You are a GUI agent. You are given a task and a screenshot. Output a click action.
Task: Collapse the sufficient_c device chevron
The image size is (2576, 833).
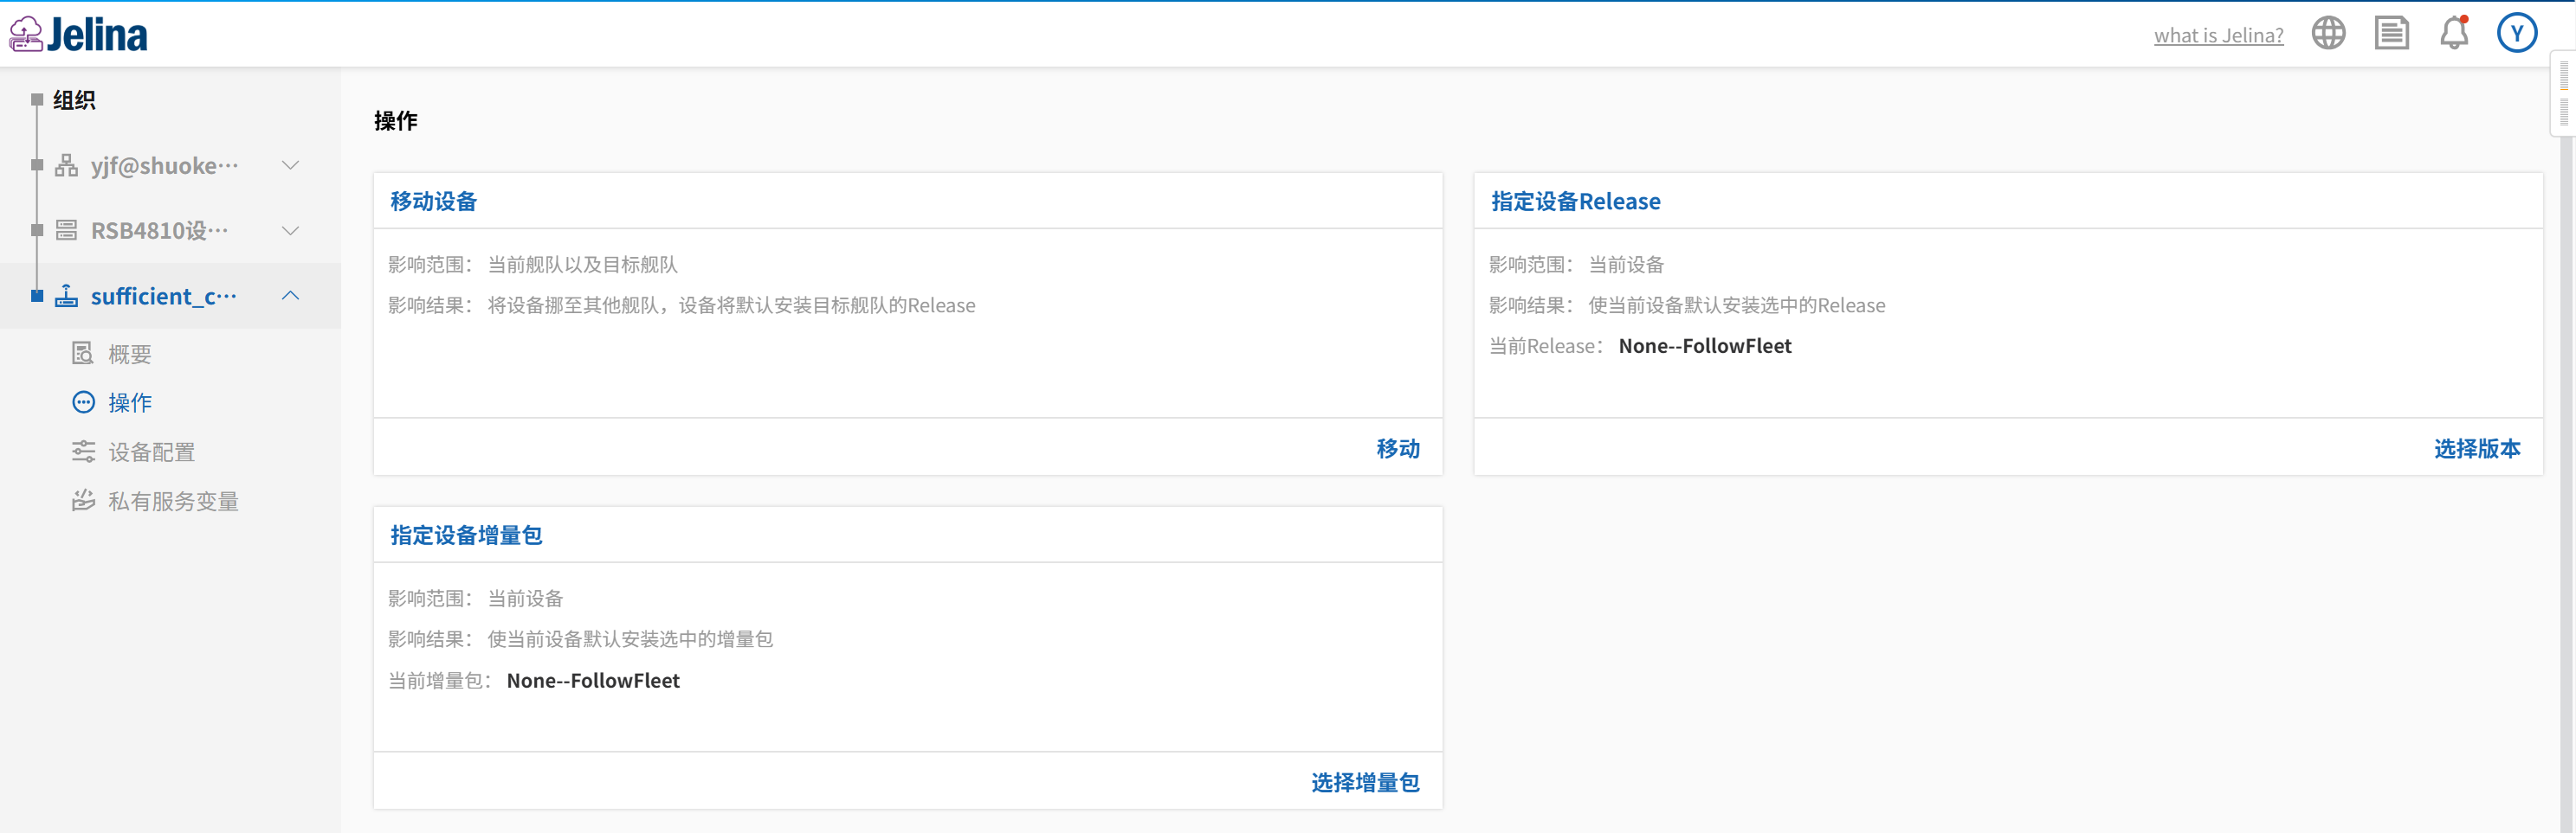pyautogui.click(x=290, y=296)
